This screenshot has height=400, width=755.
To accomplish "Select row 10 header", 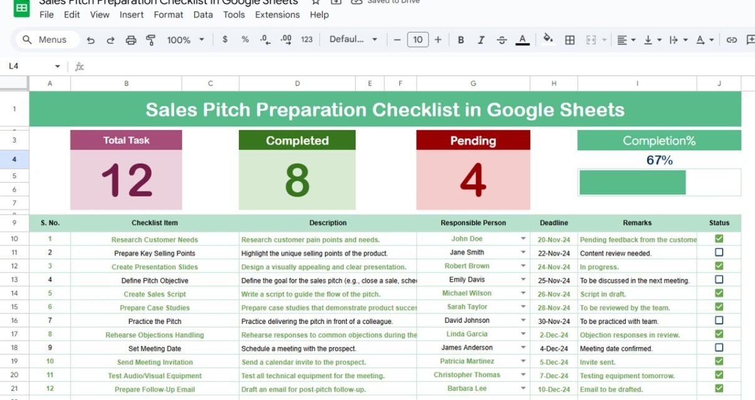I will click(x=14, y=239).
